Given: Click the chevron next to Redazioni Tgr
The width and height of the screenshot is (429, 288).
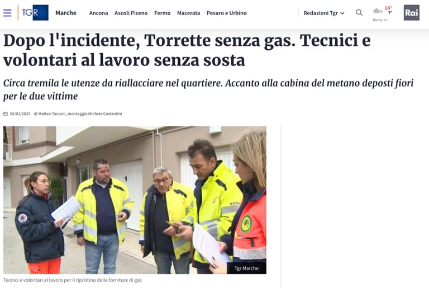Looking at the screenshot, I should pyautogui.click(x=342, y=13).
